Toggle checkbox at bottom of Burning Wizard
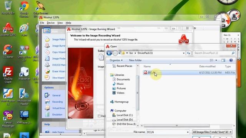This screenshot has height=138, width=246. [x=99, y=116]
